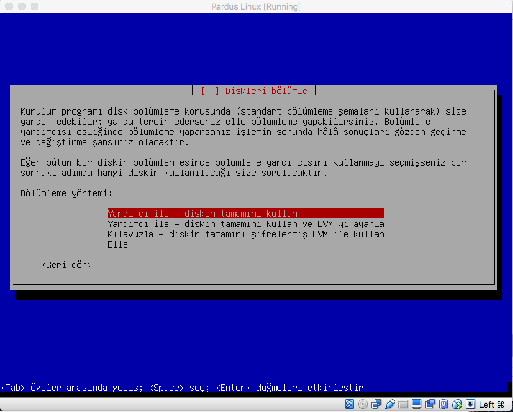Minimize the VirtualBox VM window
513x412 pixels.
21,6
